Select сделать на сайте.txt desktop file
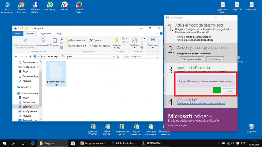This screenshot has width=262, height=147. (x=223, y=8)
